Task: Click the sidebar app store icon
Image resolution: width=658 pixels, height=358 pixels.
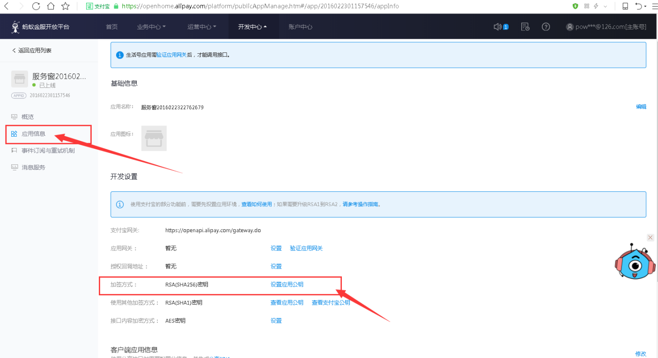Action: click(20, 79)
